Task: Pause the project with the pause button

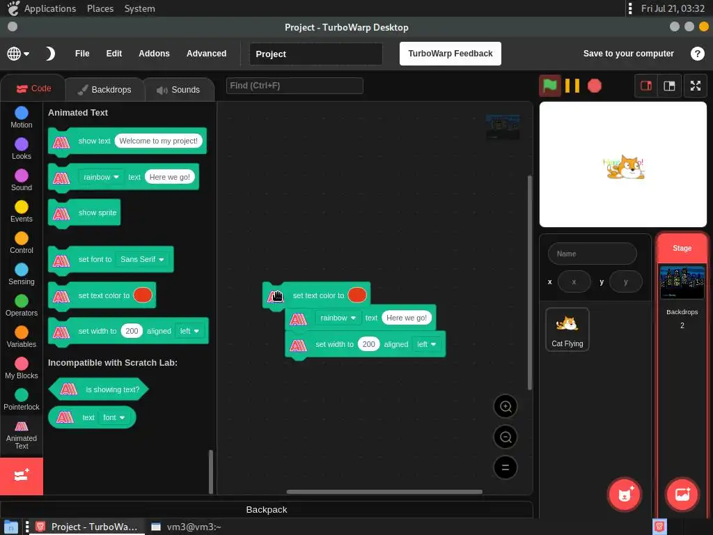Action: 572,86
